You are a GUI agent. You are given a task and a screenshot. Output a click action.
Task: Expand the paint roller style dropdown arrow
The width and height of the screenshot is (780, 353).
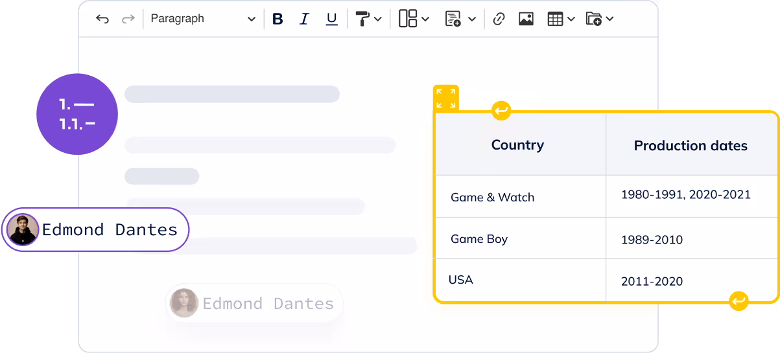pos(378,19)
